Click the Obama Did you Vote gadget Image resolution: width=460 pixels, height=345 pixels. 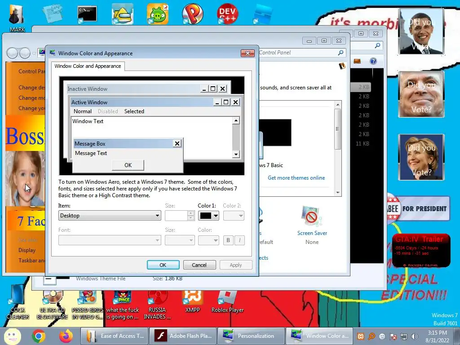click(x=421, y=32)
